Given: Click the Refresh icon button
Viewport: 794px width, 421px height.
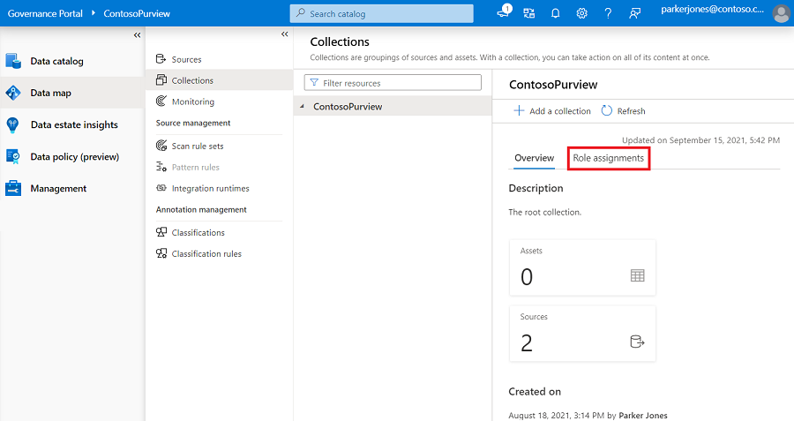Looking at the screenshot, I should 607,111.
